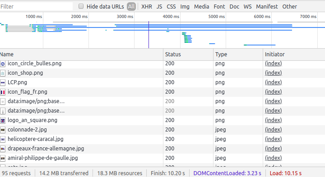Click the 14.2 MB transferred status entry
The width and height of the screenshot is (325, 177).
click(64, 173)
